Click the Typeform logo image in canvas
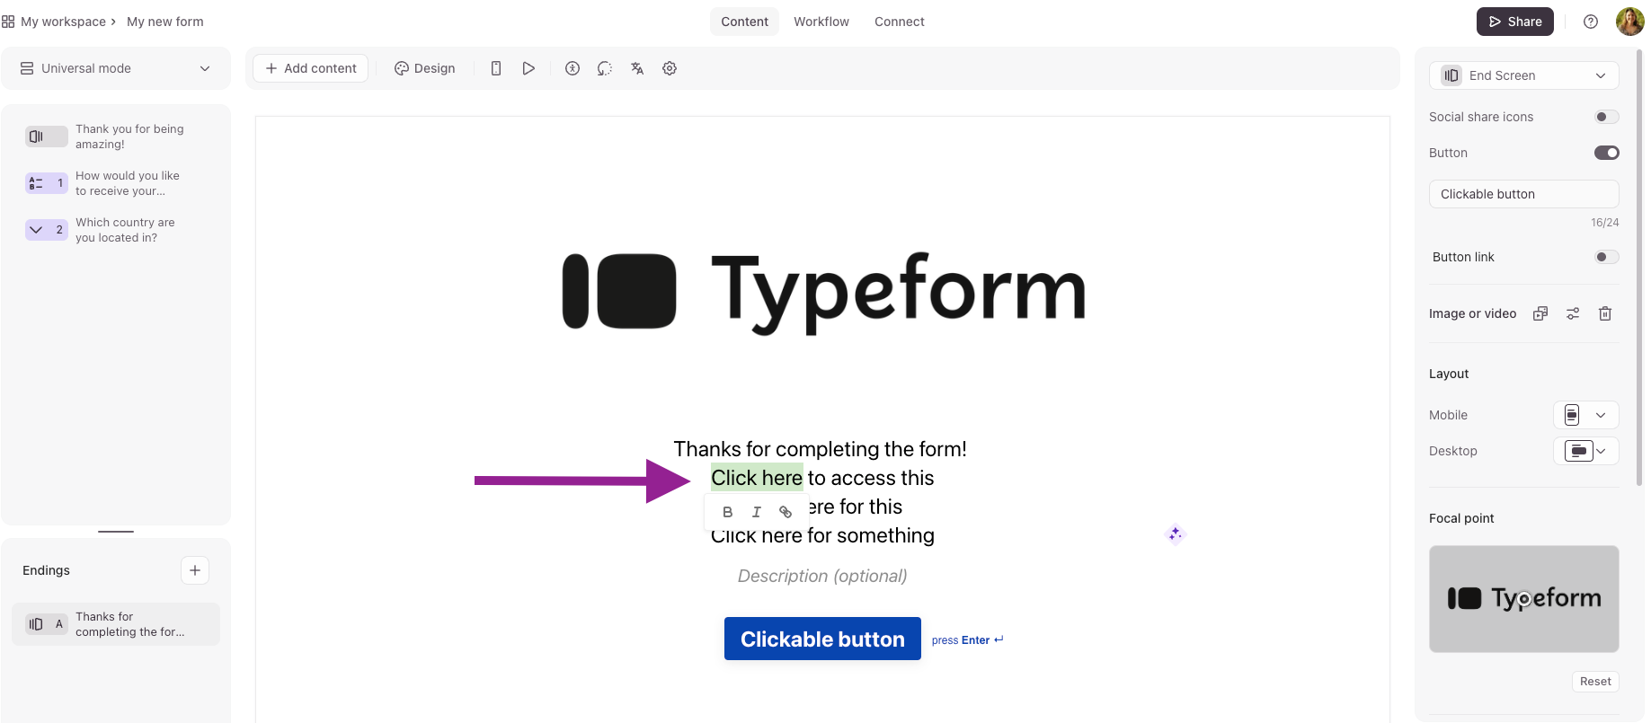The height and width of the screenshot is (723, 1651). pyautogui.click(x=823, y=292)
